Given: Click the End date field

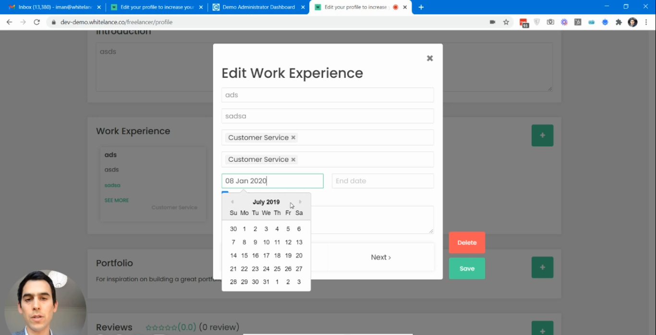Looking at the screenshot, I should click(383, 181).
